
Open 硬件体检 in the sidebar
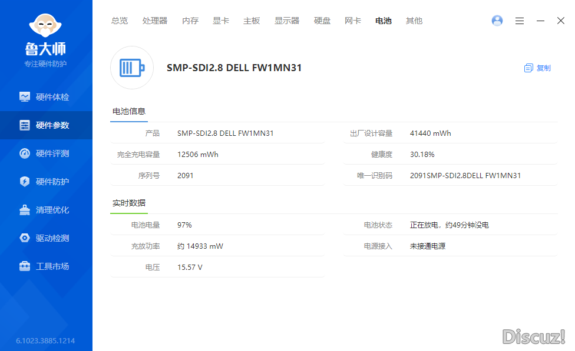tap(52, 97)
